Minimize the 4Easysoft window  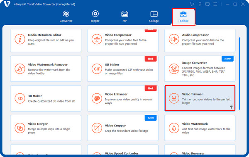(227, 4)
